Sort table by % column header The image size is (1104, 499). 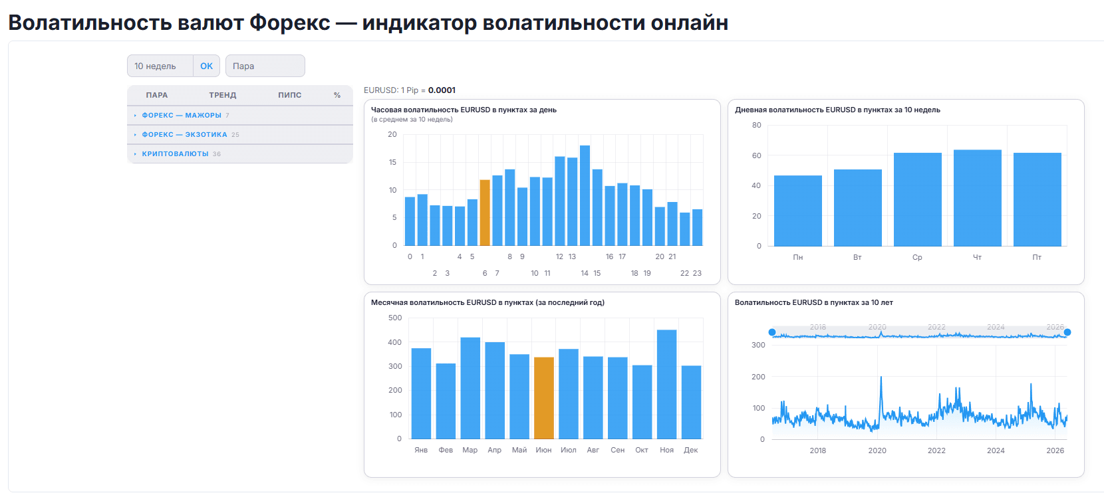[x=337, y=95]
